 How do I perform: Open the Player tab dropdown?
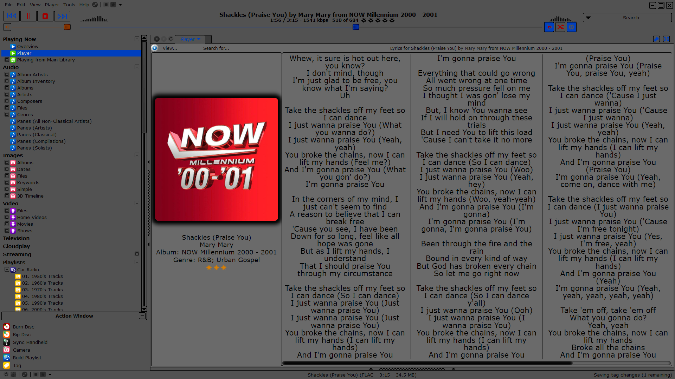(x=199, y=39)
